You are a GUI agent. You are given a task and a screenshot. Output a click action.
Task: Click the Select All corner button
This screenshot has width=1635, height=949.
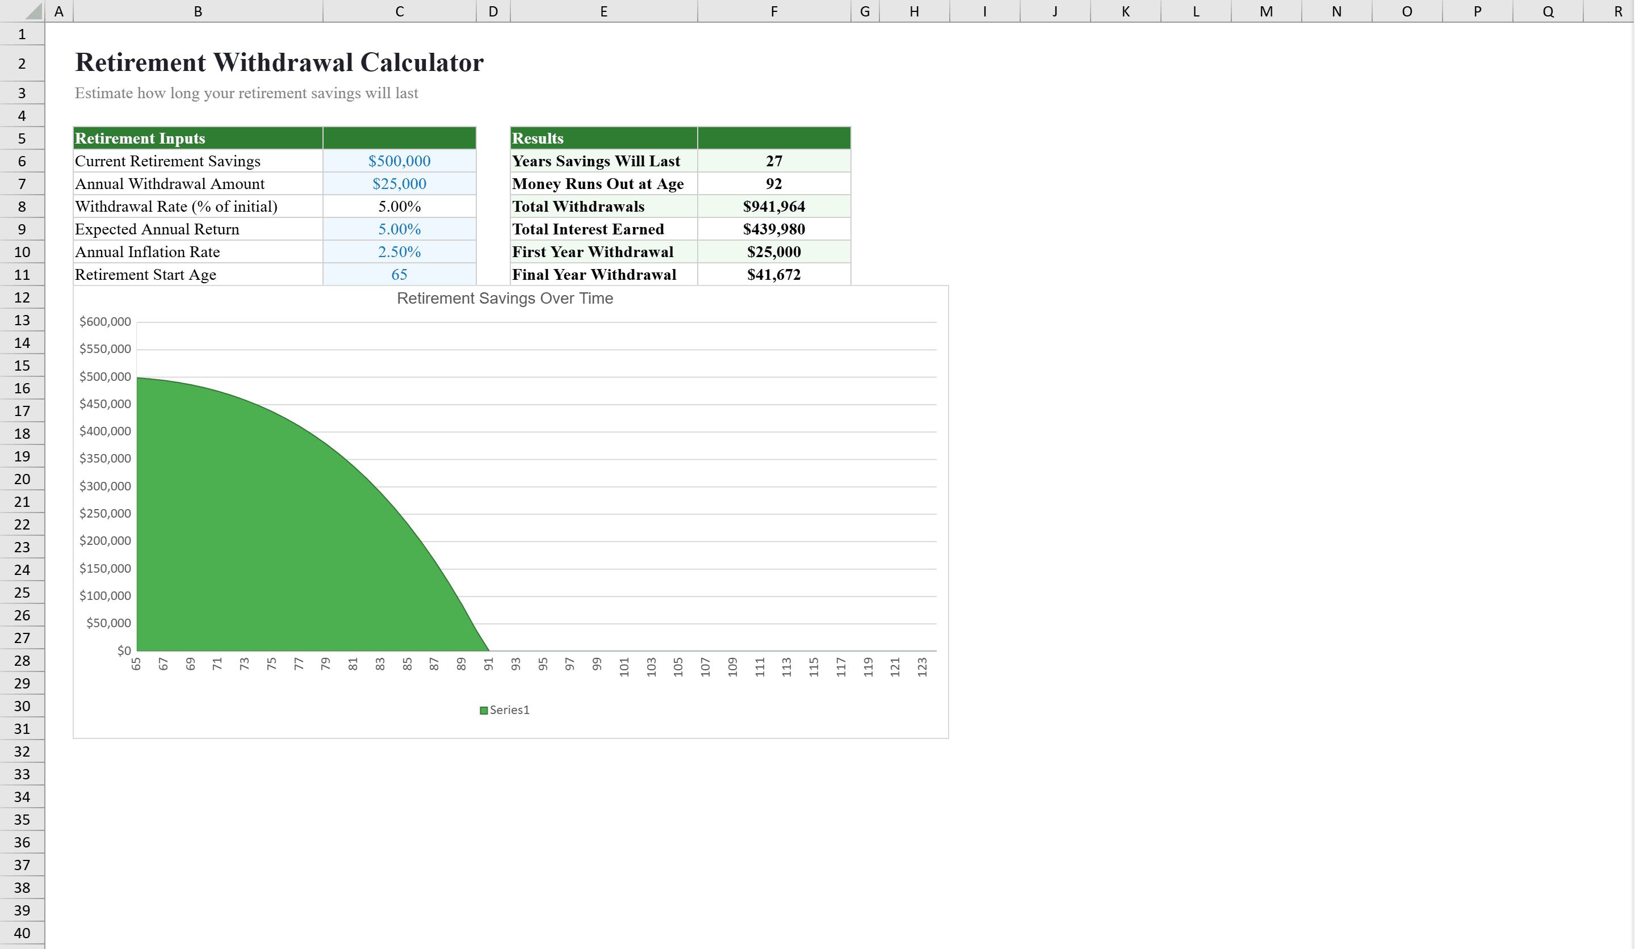pyautogui.click(x=23, y=11)
